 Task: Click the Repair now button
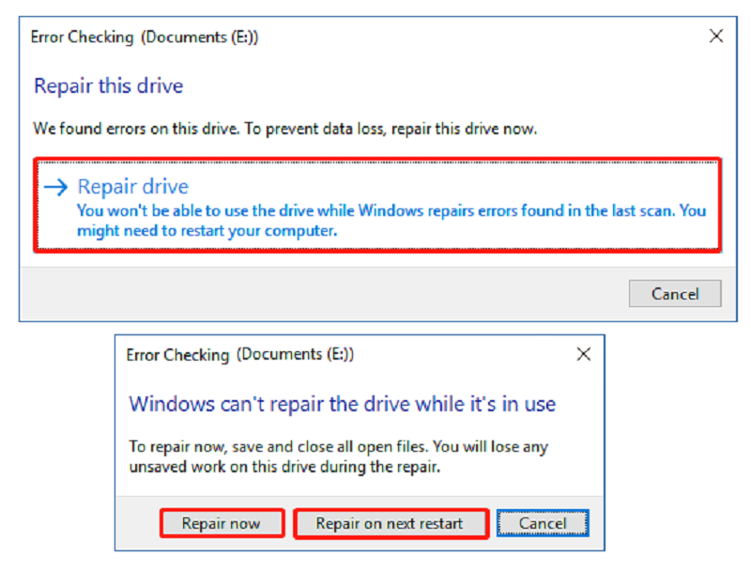(221, 523)
